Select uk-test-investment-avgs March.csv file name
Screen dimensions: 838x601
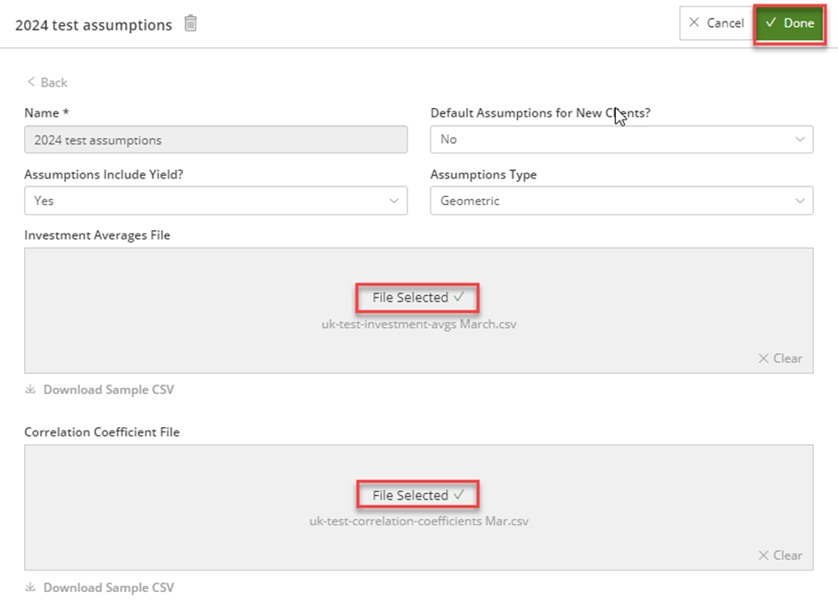click(419, 324)
